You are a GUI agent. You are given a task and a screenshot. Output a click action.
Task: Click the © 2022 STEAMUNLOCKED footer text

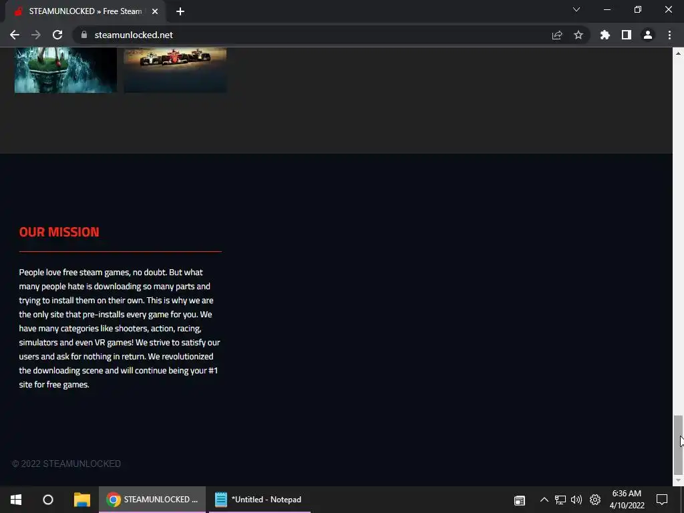66,464
